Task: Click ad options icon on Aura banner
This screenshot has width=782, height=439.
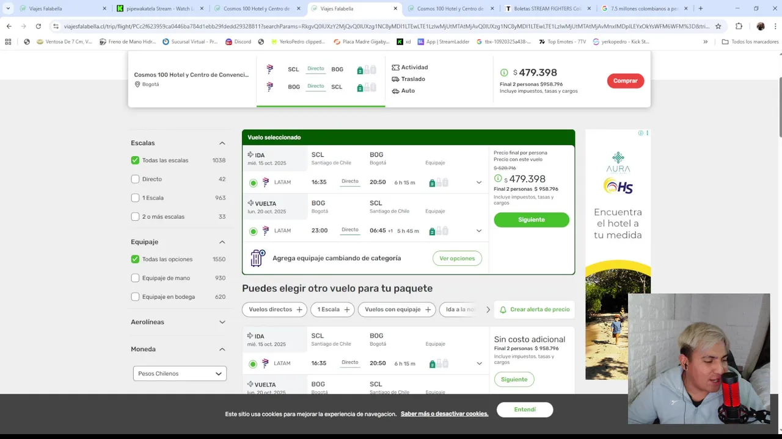Action: 647,133
